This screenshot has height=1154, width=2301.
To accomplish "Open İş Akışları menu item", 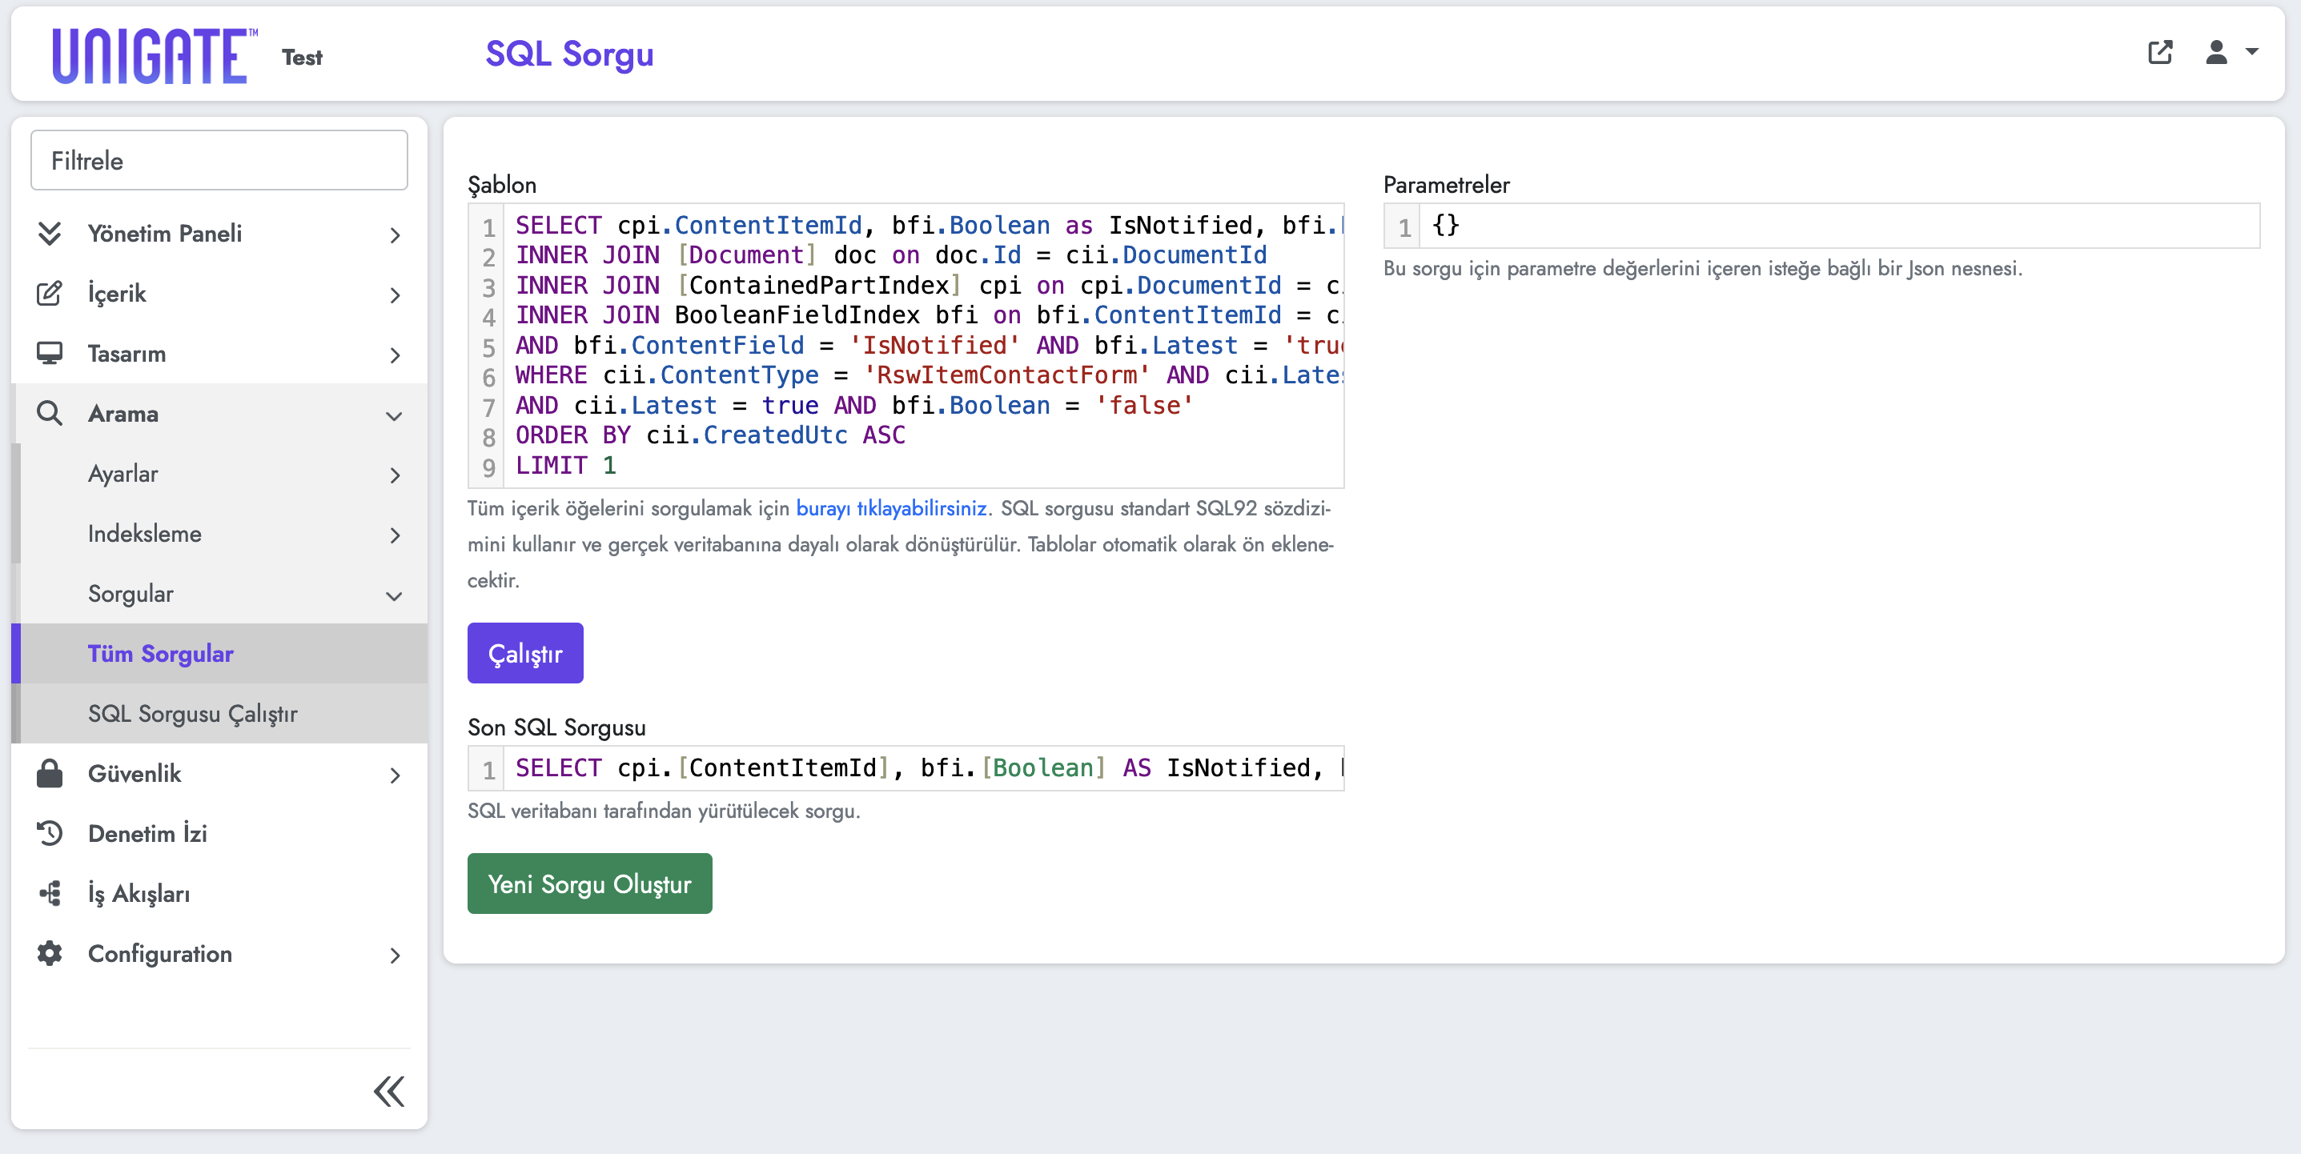I will 219,892.
